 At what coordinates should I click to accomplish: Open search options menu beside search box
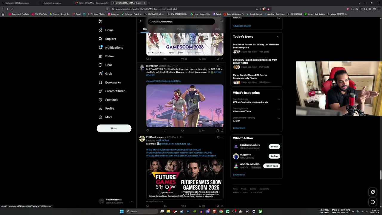(221, 21)
